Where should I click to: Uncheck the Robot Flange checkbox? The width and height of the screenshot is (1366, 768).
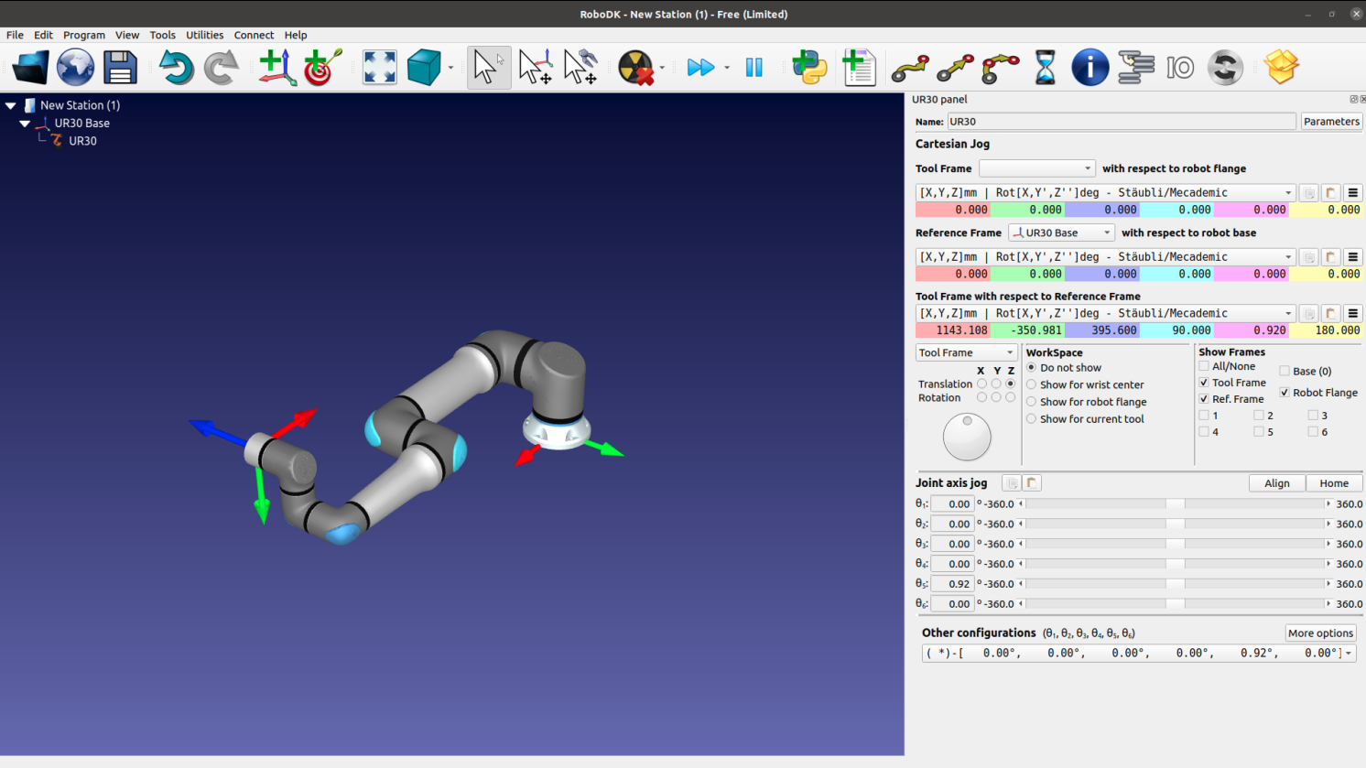[x=1285, y=393]
